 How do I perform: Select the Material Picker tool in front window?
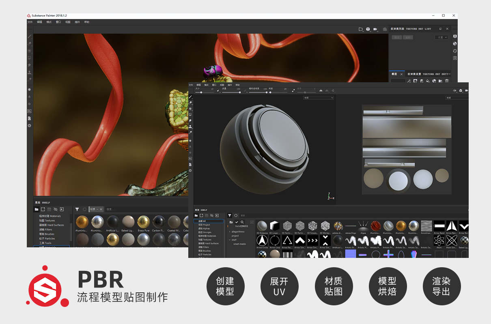click(x=190, y=133)
